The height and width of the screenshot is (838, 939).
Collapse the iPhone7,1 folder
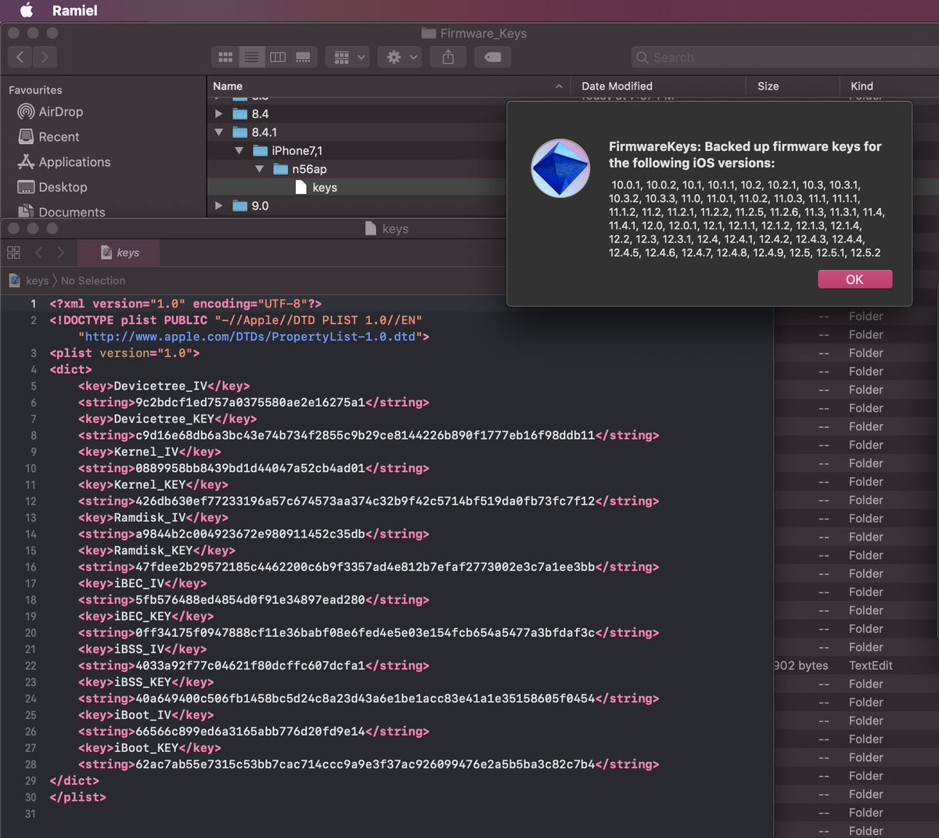point(239,150)
